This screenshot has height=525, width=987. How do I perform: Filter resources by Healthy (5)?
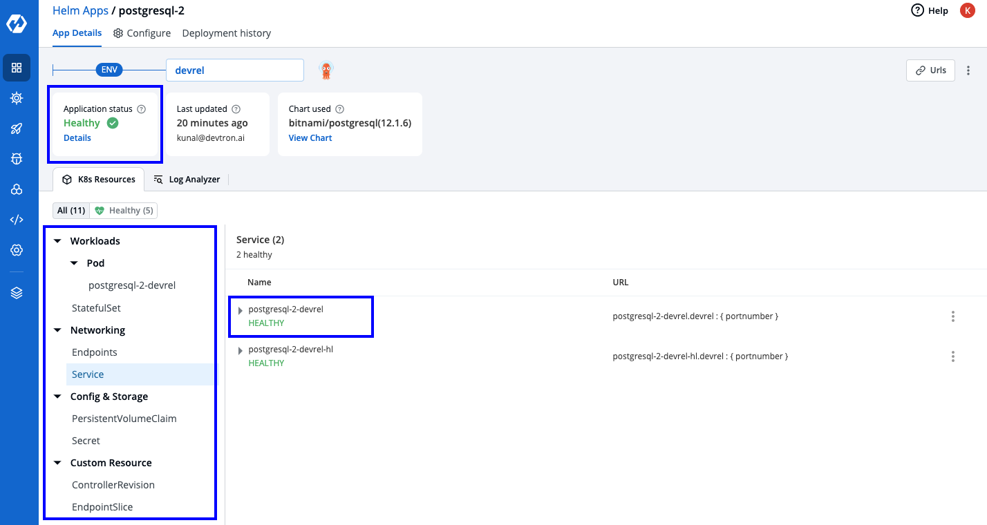[124, 211]
